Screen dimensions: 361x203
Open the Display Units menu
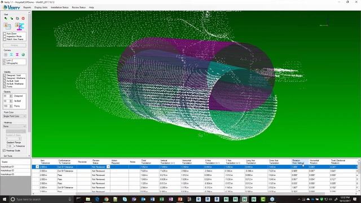click(x=41, y=7)
